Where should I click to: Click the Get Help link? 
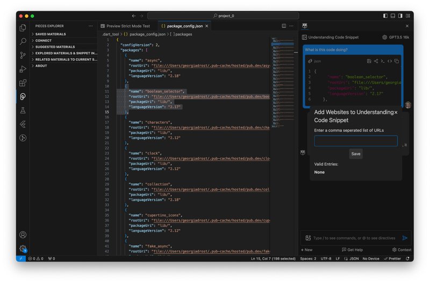pos(353,250)
